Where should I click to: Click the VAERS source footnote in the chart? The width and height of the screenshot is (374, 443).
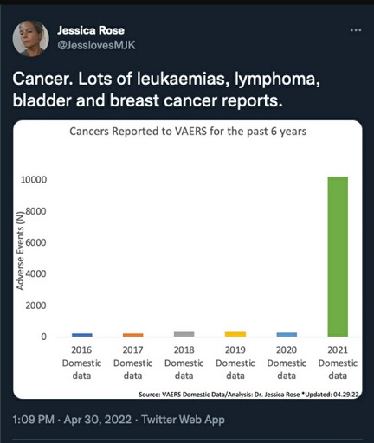point(249,395)
